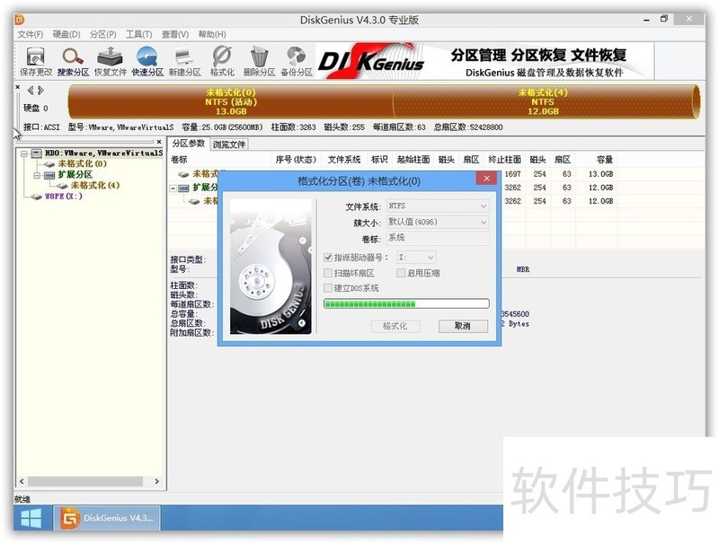Open the 帮助(H) menu
Image resolution: width=719 pixels, height=544 pixels.
(212, 34)
